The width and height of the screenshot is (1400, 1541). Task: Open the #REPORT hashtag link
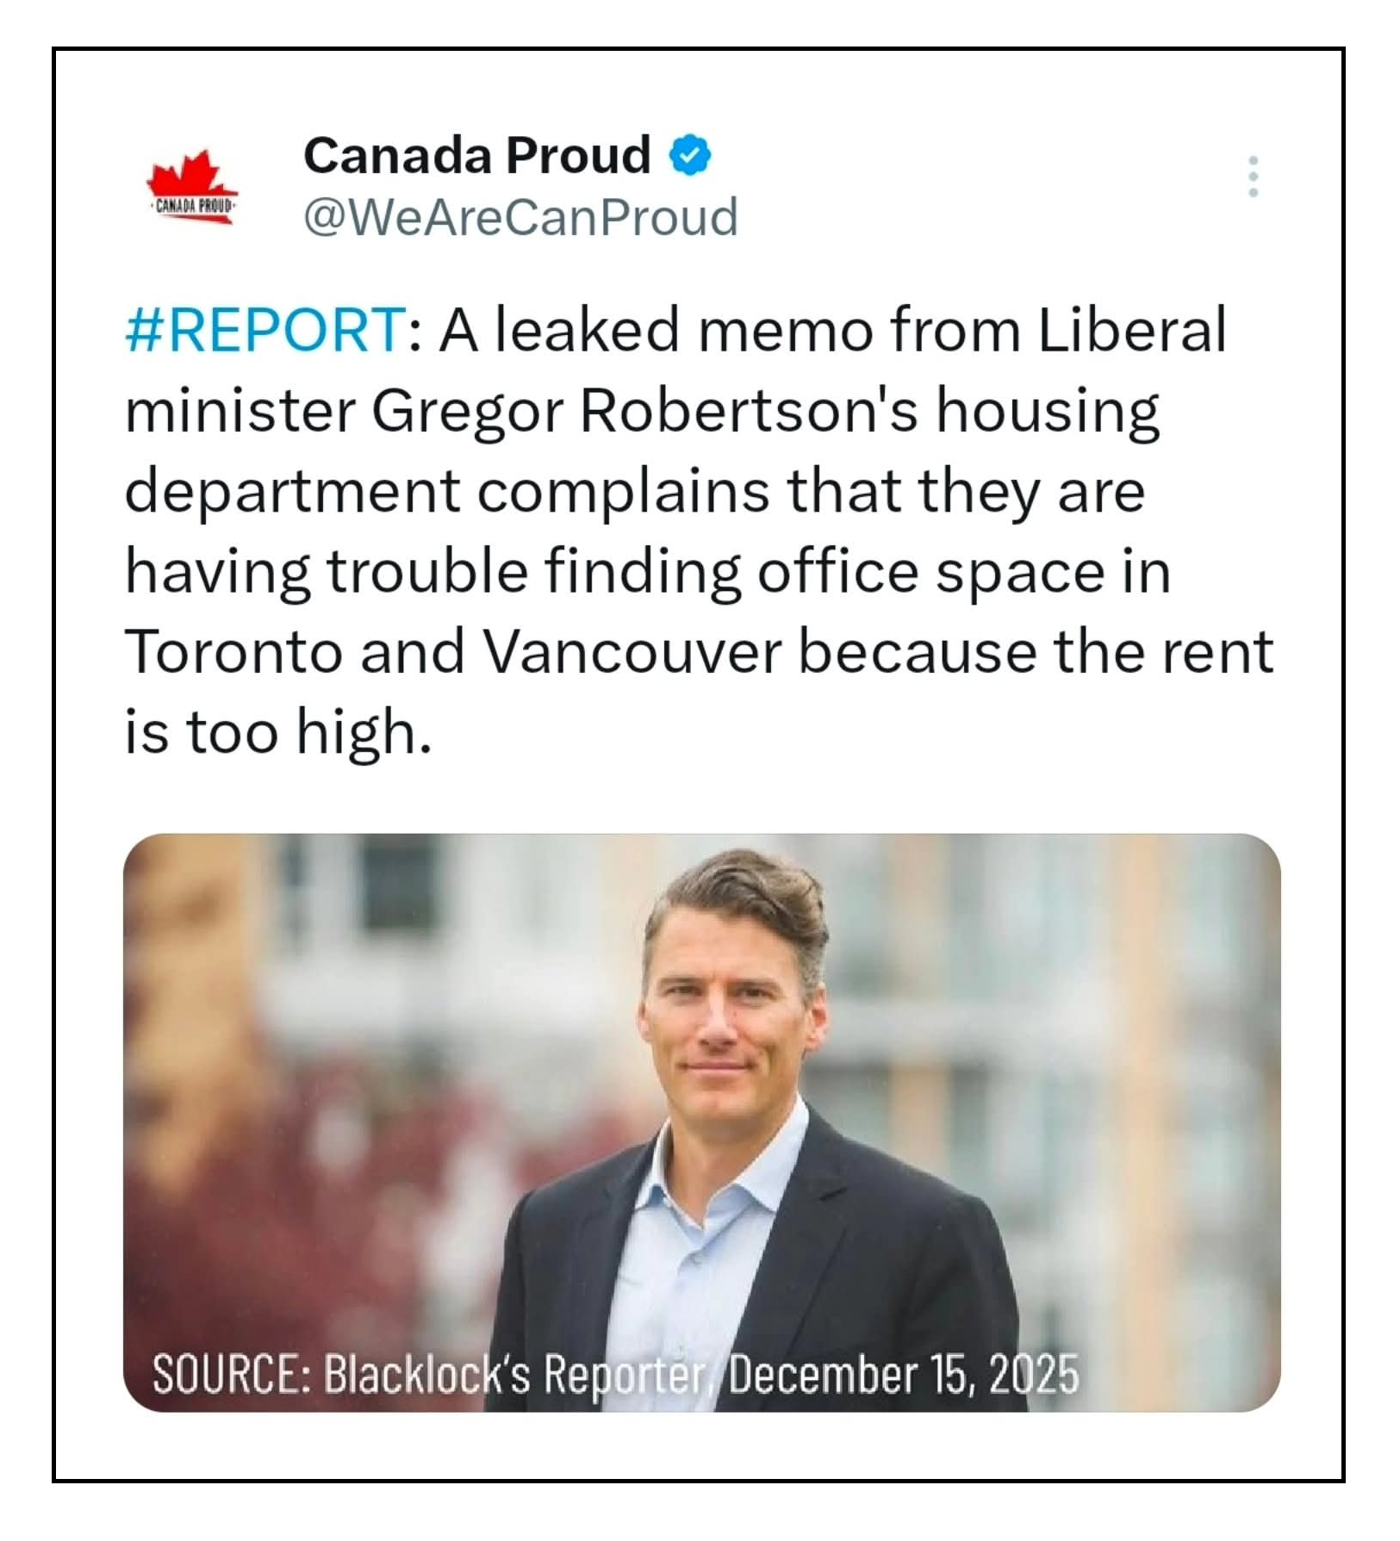pos(264,330)
